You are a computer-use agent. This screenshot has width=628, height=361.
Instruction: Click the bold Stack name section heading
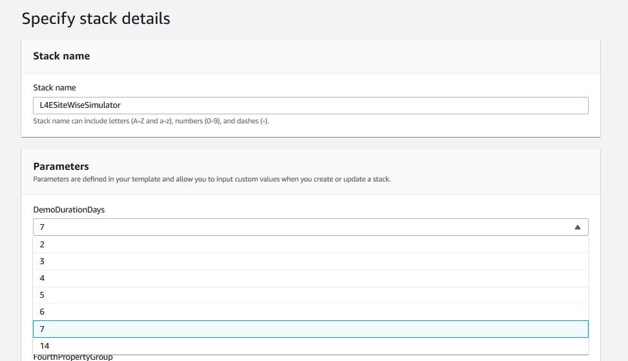point(61,56)
